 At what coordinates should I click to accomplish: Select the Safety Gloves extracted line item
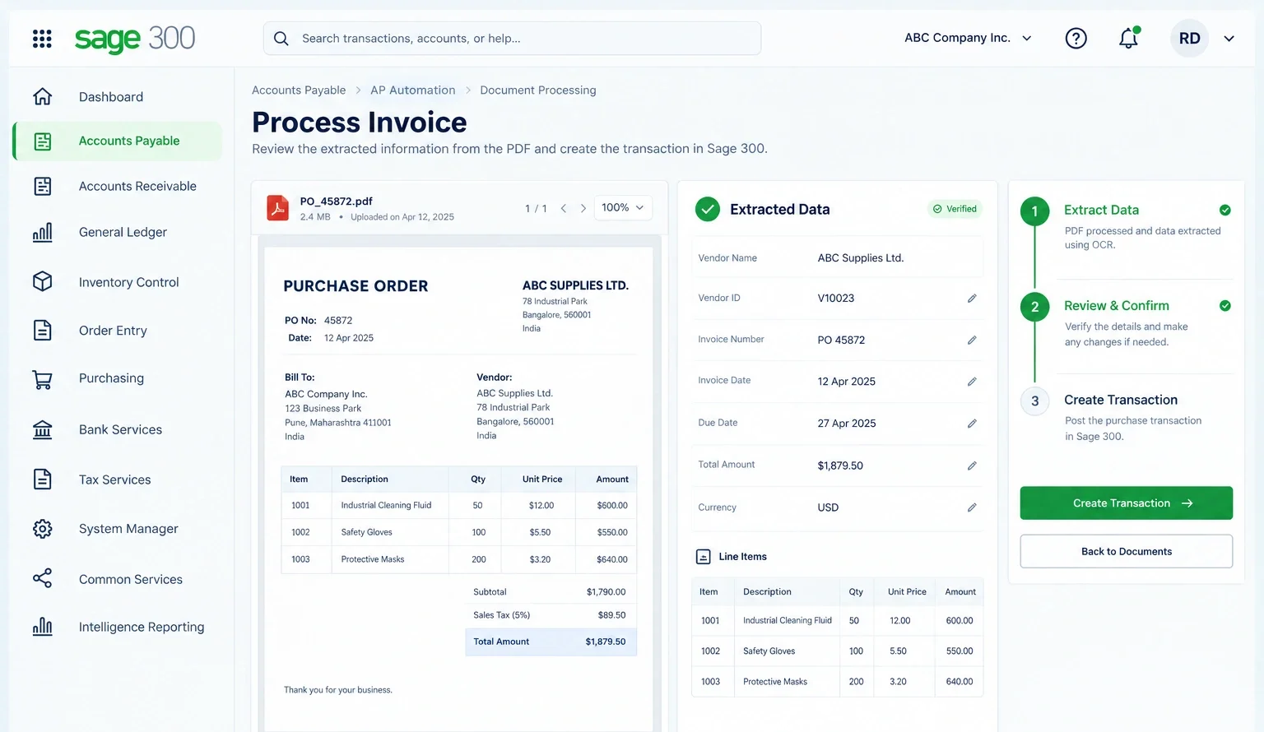837,651
